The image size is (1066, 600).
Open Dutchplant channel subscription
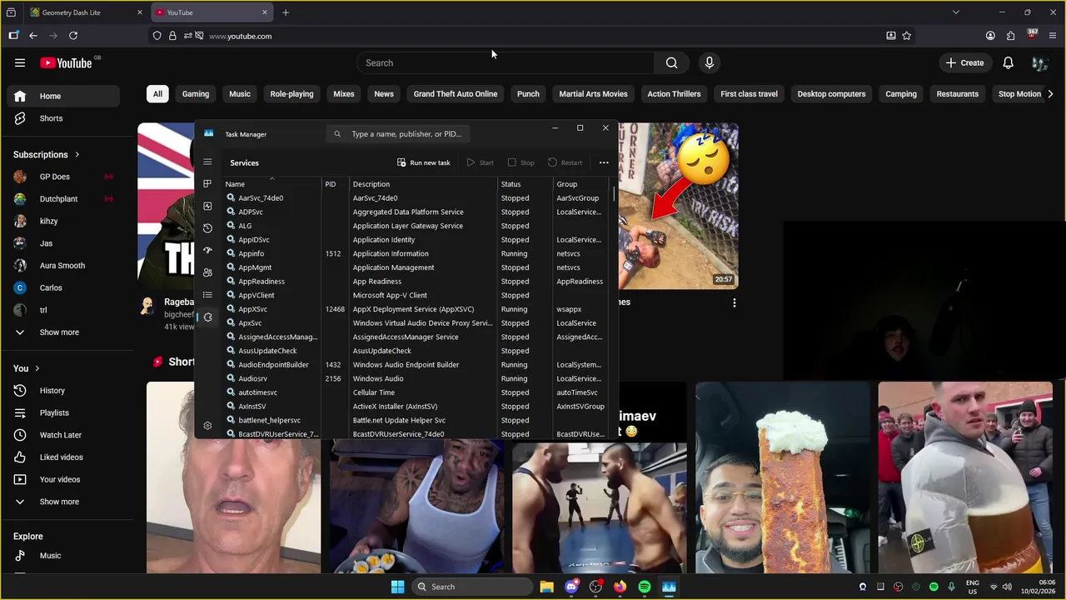point(63,199)
